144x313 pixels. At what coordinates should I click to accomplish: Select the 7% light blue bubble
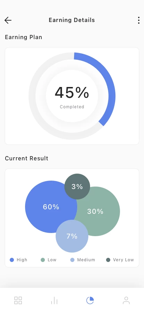[x=72, y=236]
